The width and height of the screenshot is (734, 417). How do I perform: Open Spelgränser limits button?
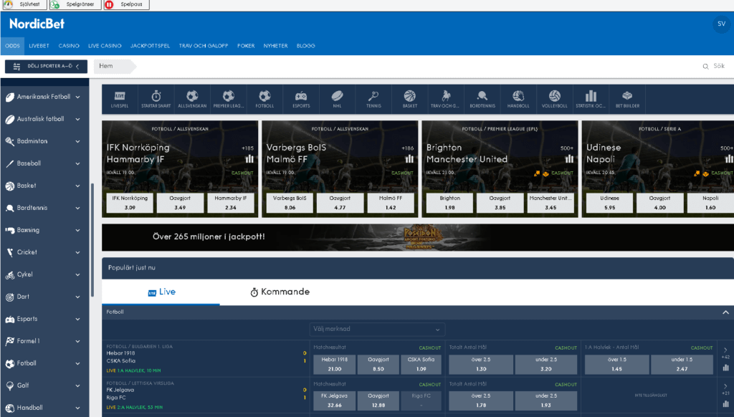pos(75,5)
